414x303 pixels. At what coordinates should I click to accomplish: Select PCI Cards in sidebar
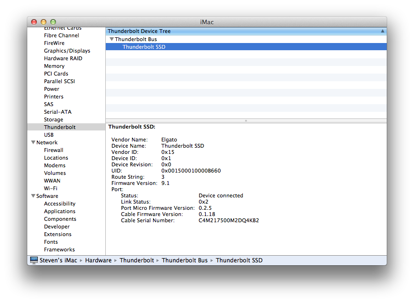(x=56, y=74)
